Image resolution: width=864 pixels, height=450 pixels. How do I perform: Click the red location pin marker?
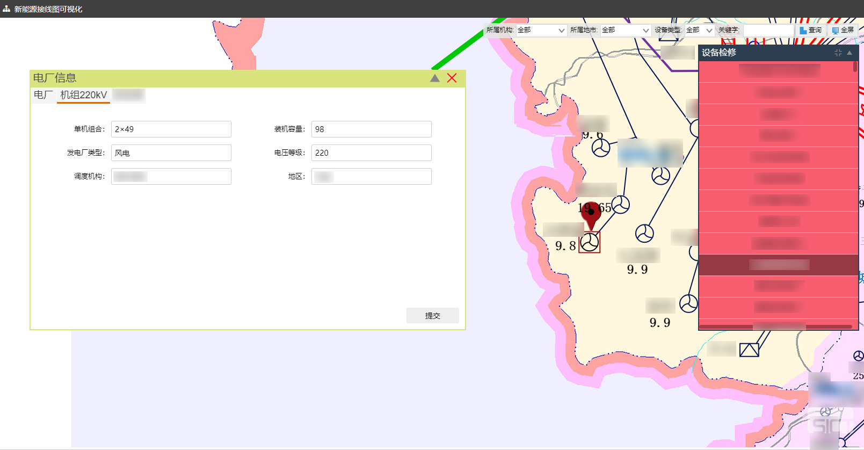[591, 213]
